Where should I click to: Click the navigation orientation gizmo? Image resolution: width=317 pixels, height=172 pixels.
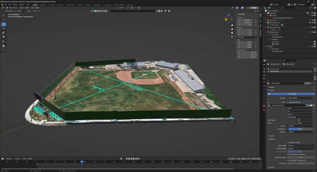pos(229,18)
